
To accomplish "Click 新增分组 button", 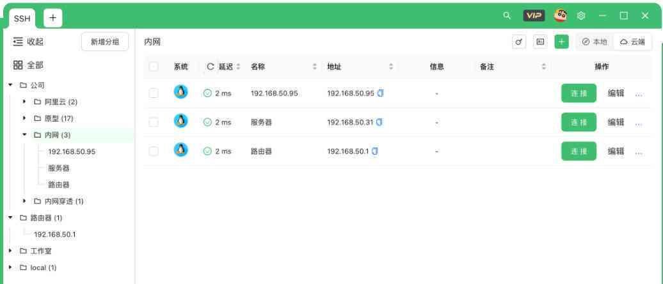I will 105,42.
